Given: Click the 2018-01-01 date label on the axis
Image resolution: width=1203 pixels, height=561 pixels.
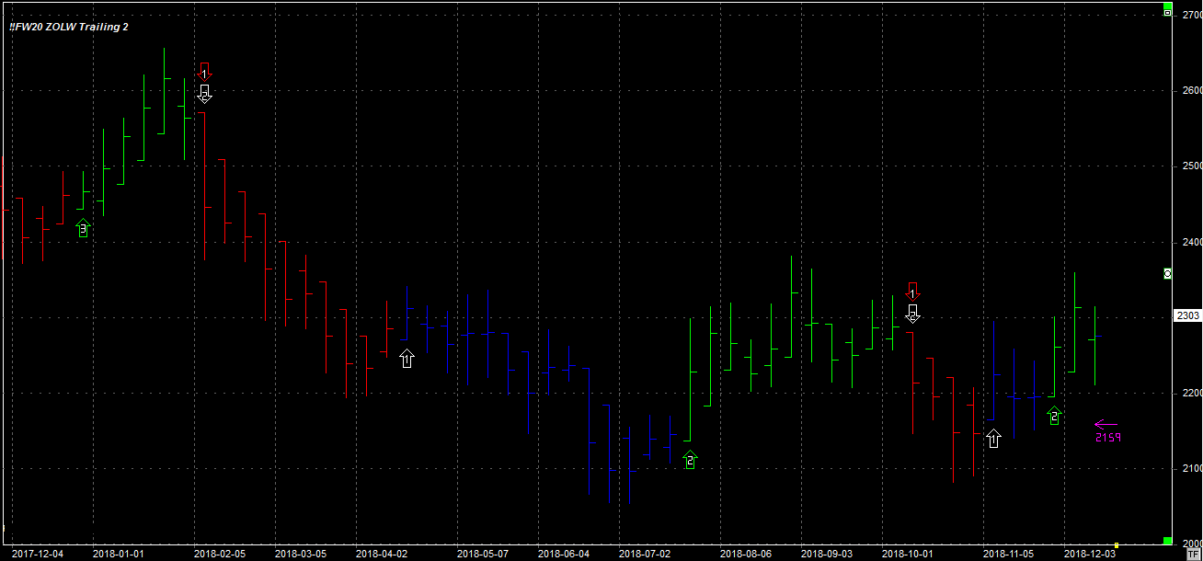Looking at the screenshot, I should tap(119, 554).
